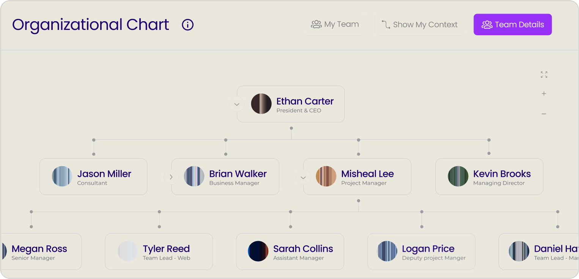
Task: Click the info icon beside Organizational Chart
Action: (x=188, y=25)
